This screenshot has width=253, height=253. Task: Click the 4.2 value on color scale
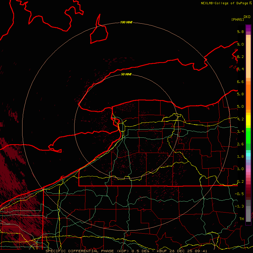pyautogui.click(x=240, y=119)
